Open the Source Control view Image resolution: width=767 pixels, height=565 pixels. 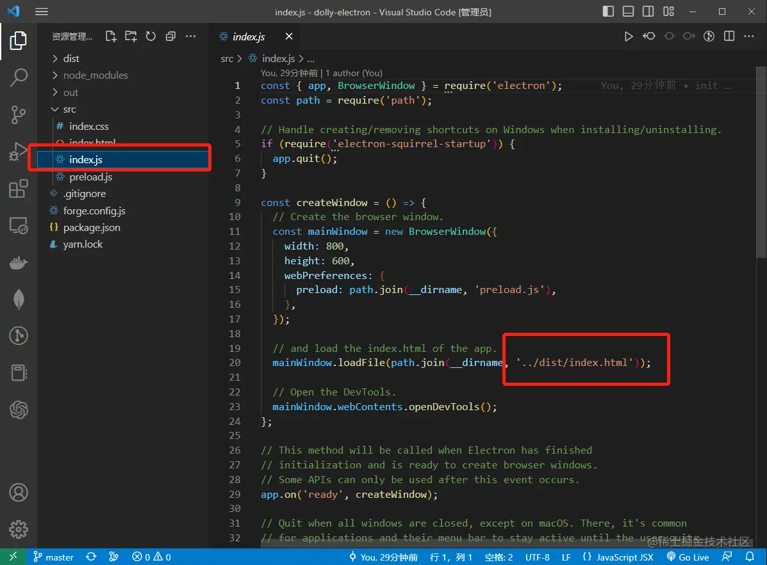[x=19, y=115]
